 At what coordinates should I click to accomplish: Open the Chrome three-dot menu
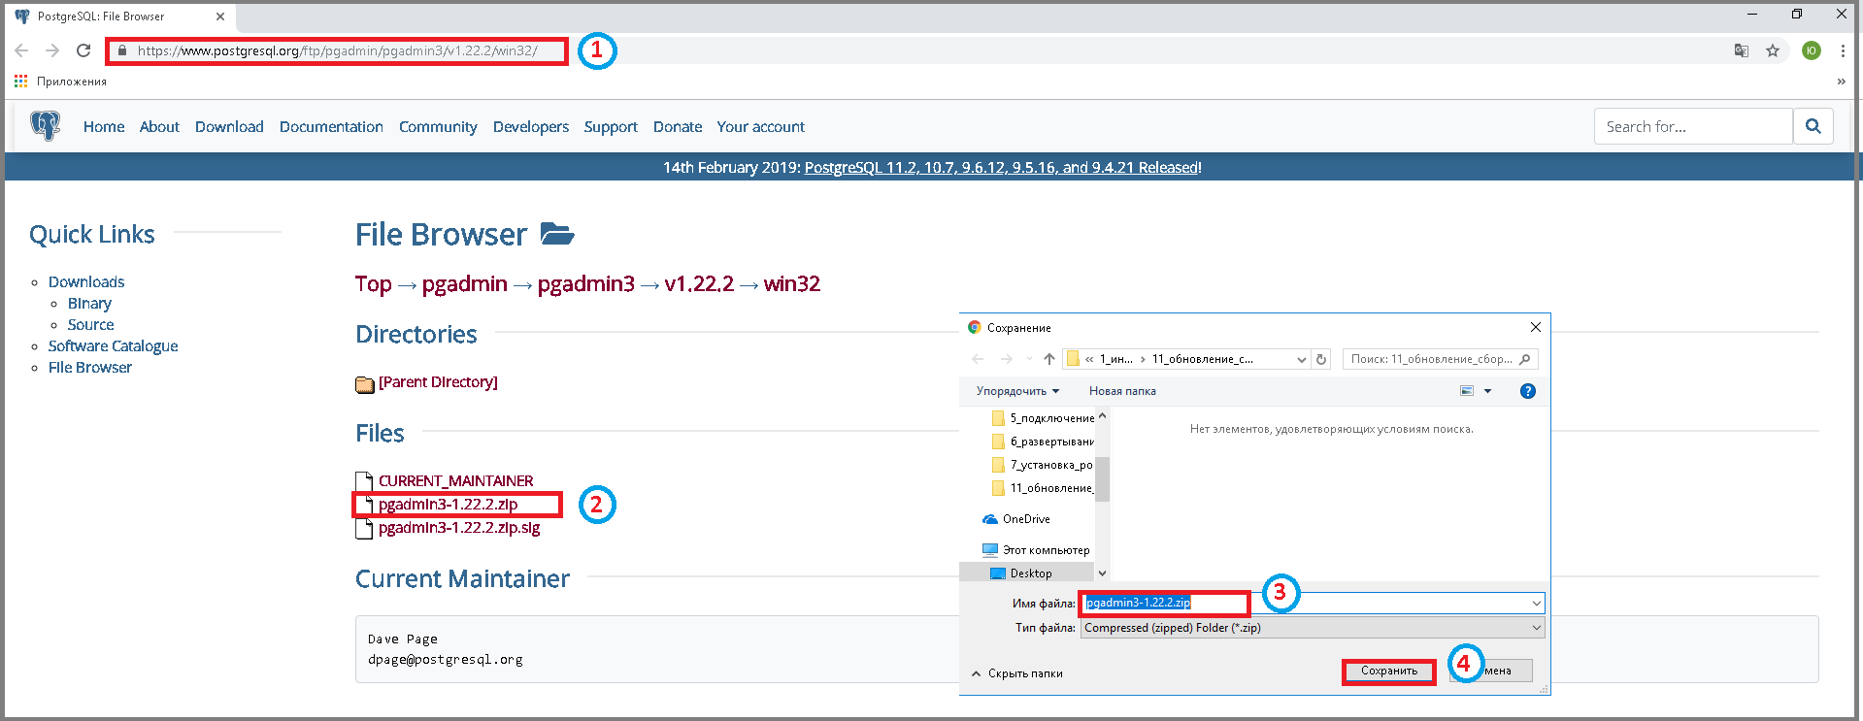pos(1843,50)
